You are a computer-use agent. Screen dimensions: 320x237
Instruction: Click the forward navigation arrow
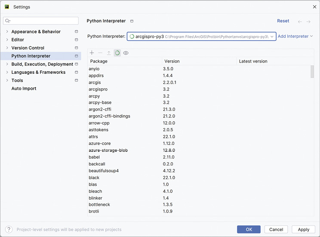point(308,21)
